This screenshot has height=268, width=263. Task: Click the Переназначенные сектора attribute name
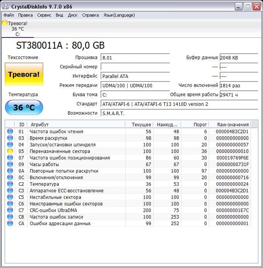(60, 151)
